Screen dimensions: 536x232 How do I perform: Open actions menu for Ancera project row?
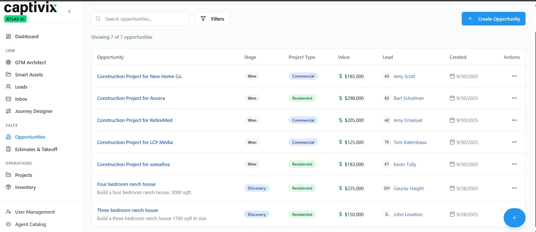(x=514, y=98)
